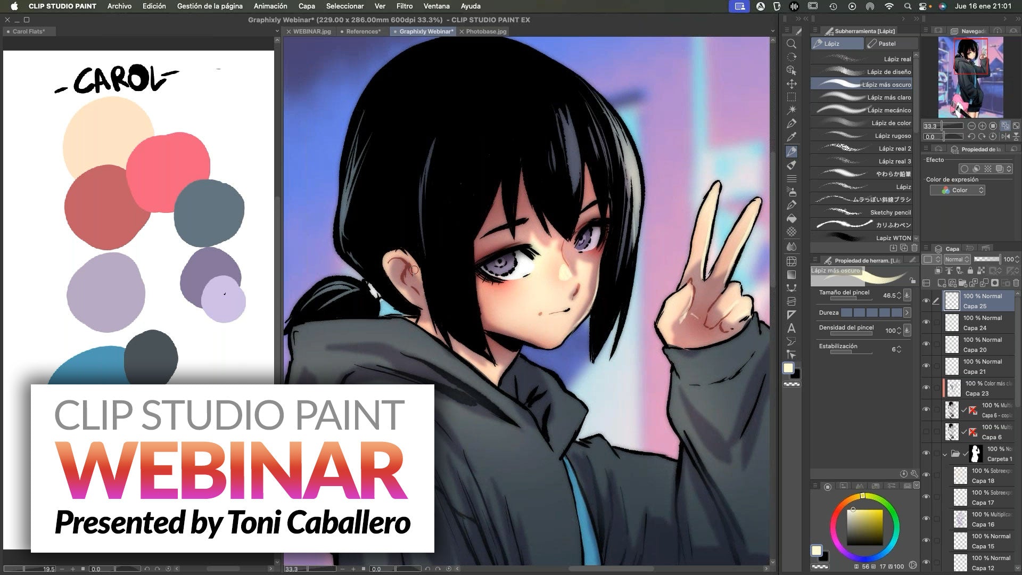Toggle visibility of Capa 23 layer
Image resolution: width=1022 pixels, height=575 pixels.
point(926,388)
